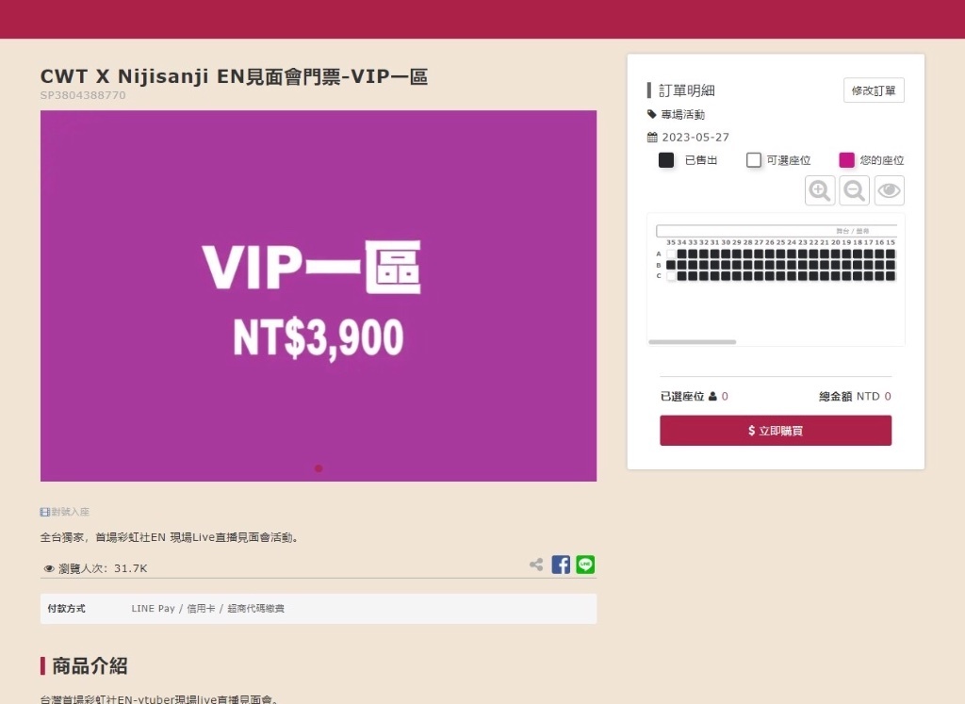965x704 pixels.
Task: Open the generic share icon
Action: 536,565
